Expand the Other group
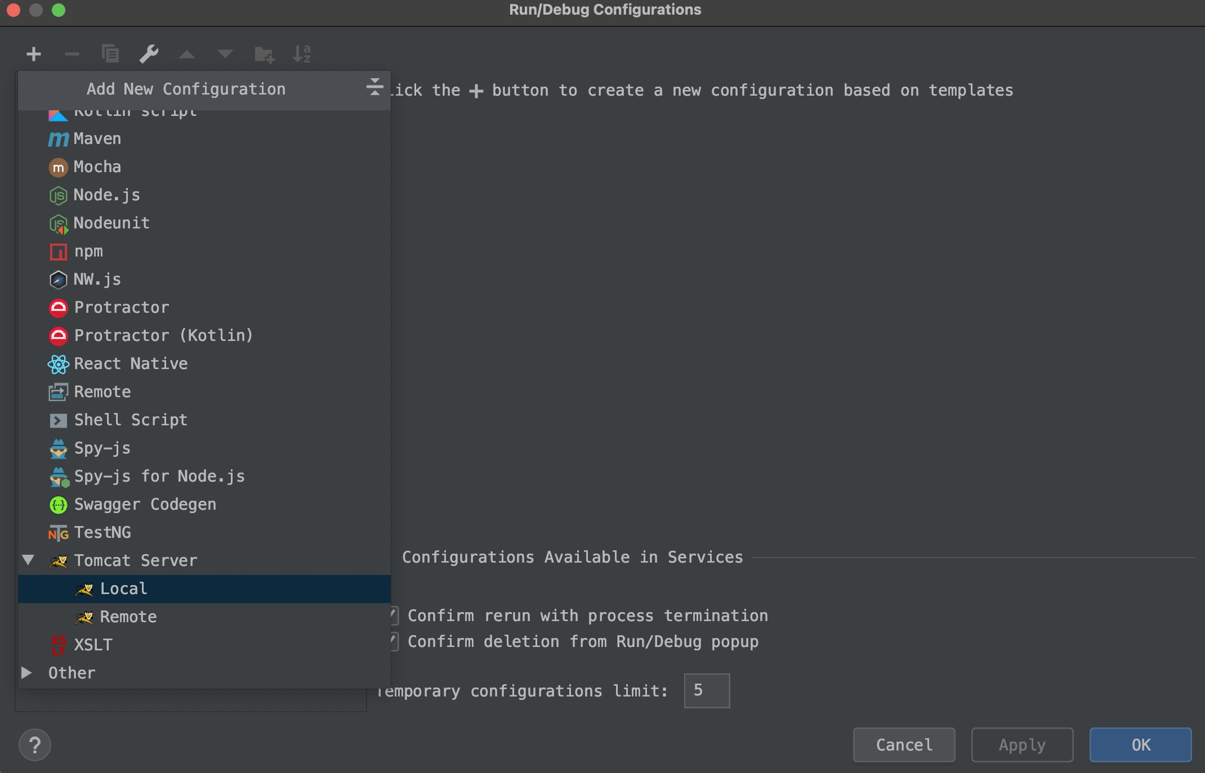Screen dimensions: 1205x773 [x=26, y=672]
